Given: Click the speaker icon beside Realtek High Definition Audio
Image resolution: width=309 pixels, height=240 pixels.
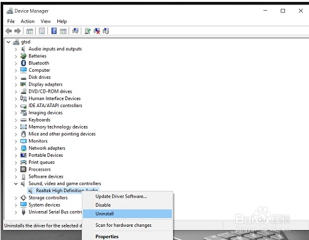Looking at the screenshot, I should click(x=31, y=191).
